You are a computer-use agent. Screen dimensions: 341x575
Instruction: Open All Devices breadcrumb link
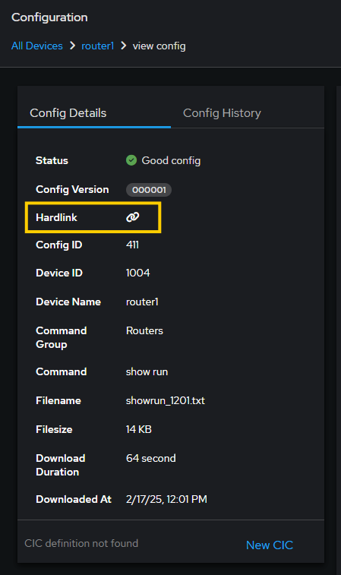(x=37, y=46)
